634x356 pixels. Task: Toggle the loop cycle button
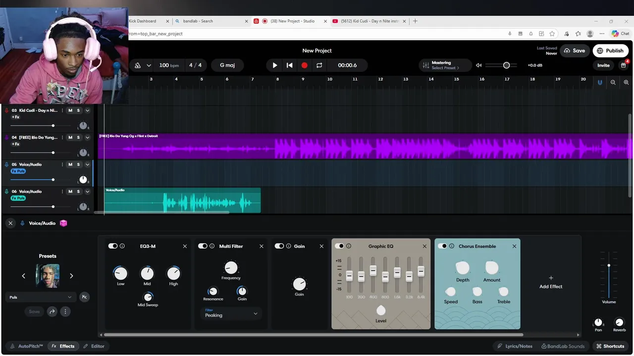319,65
